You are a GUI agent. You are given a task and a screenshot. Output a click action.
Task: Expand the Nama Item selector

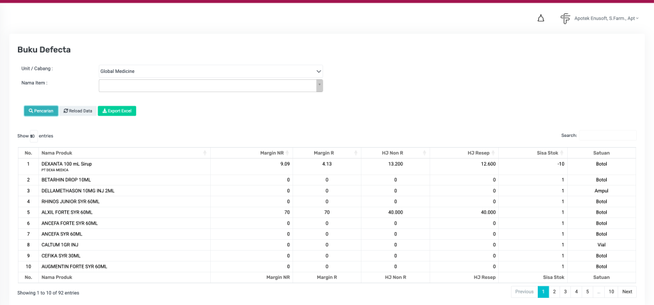coord(319,86)
